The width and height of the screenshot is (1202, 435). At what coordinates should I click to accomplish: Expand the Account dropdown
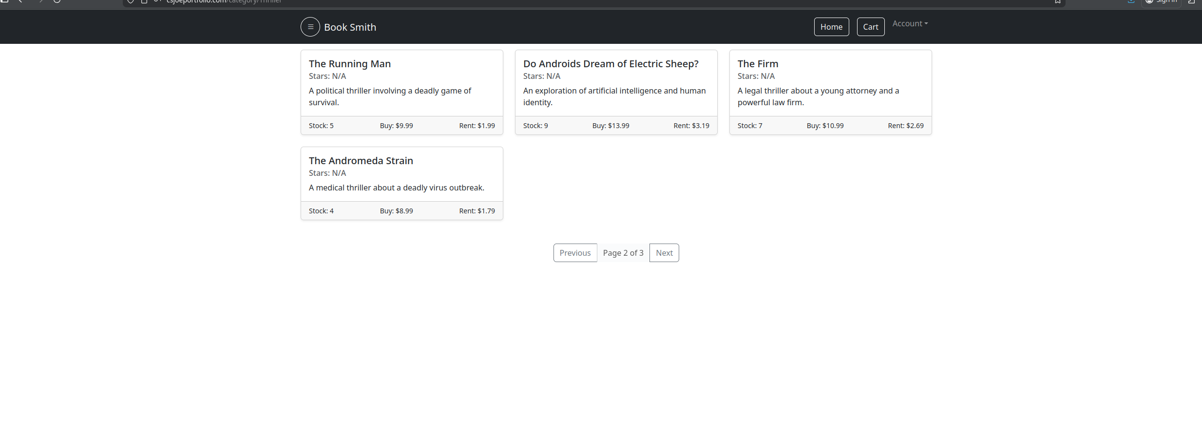click(x=910, y=23)
